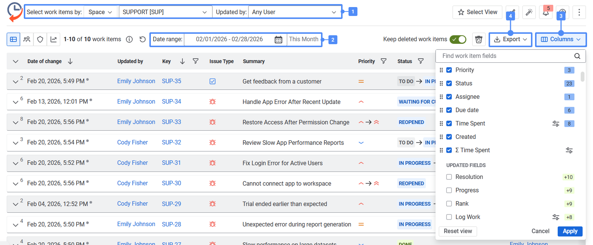Screen dimensions: 593x245
Task: Cancel column changes
Action: [540, 231]
